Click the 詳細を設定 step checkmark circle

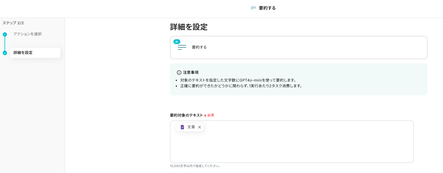[5, 53]
